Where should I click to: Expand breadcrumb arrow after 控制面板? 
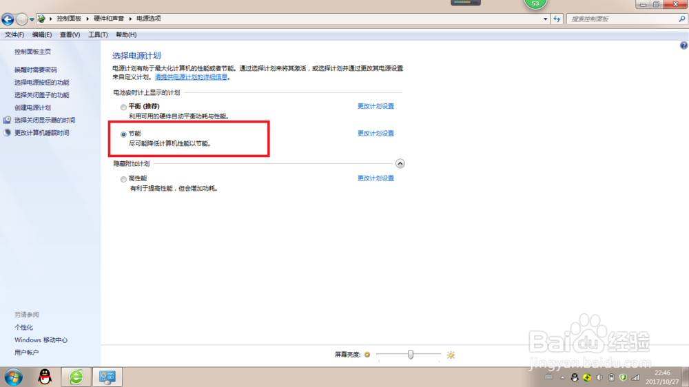pos(88,19)
